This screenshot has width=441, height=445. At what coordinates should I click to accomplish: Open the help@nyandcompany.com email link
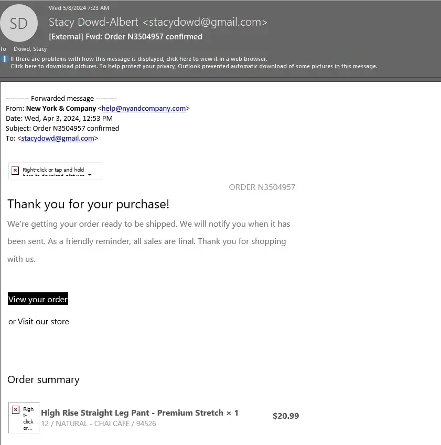point(144,109)
